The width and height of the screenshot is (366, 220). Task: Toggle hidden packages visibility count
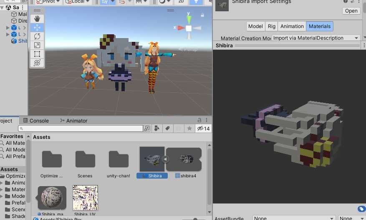click(x=203, y=128)
